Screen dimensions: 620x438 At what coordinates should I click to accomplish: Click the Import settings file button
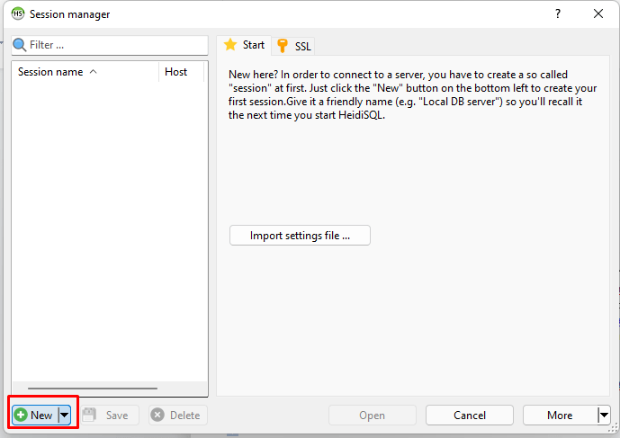point(300,236)
